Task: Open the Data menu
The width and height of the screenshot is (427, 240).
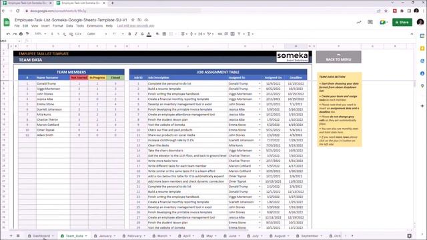Action: [x=69, y=26]
